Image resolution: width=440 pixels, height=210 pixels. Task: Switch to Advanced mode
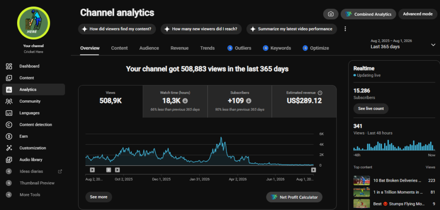[418, 14]
